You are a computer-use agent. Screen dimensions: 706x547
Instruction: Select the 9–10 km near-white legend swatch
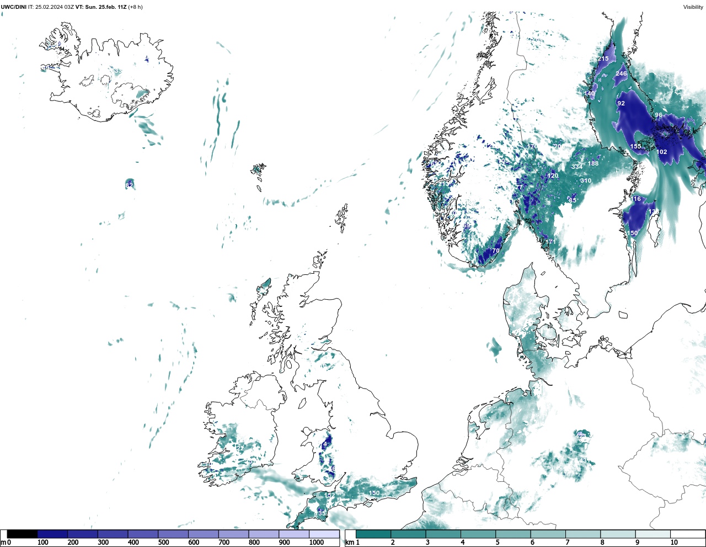click(x=652, y=534)
